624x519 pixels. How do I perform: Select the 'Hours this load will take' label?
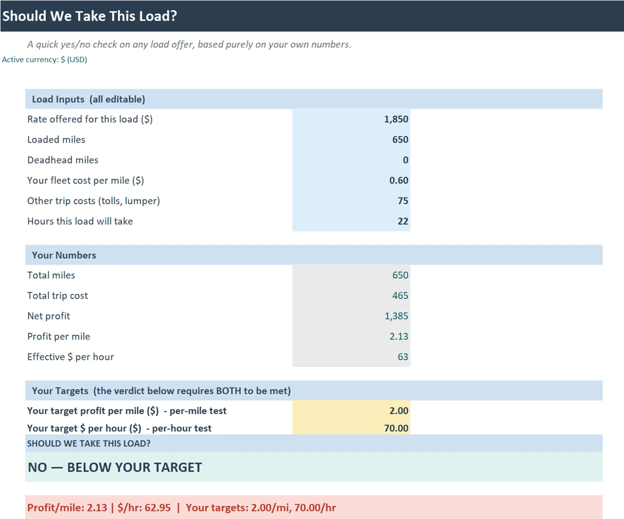(x=80, y=221)
